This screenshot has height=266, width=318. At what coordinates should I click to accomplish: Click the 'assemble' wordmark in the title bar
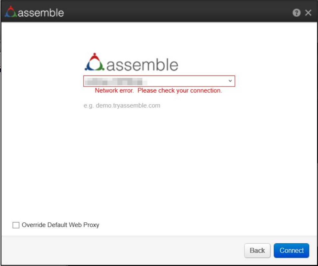41,13
